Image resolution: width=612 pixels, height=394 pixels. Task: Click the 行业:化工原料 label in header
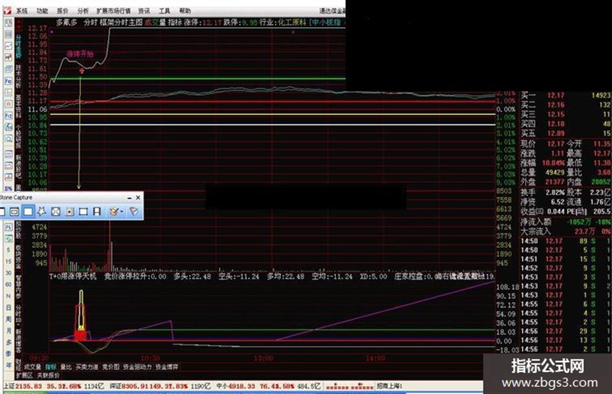282,22
